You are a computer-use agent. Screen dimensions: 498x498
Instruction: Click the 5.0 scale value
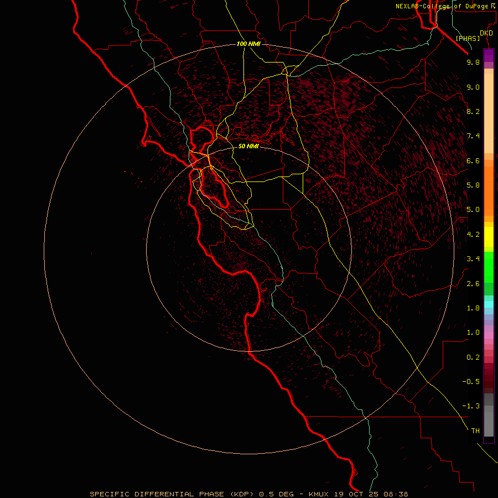(x=473, y=210)
